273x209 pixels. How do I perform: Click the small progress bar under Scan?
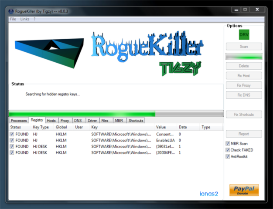click(x=244, y=57)
